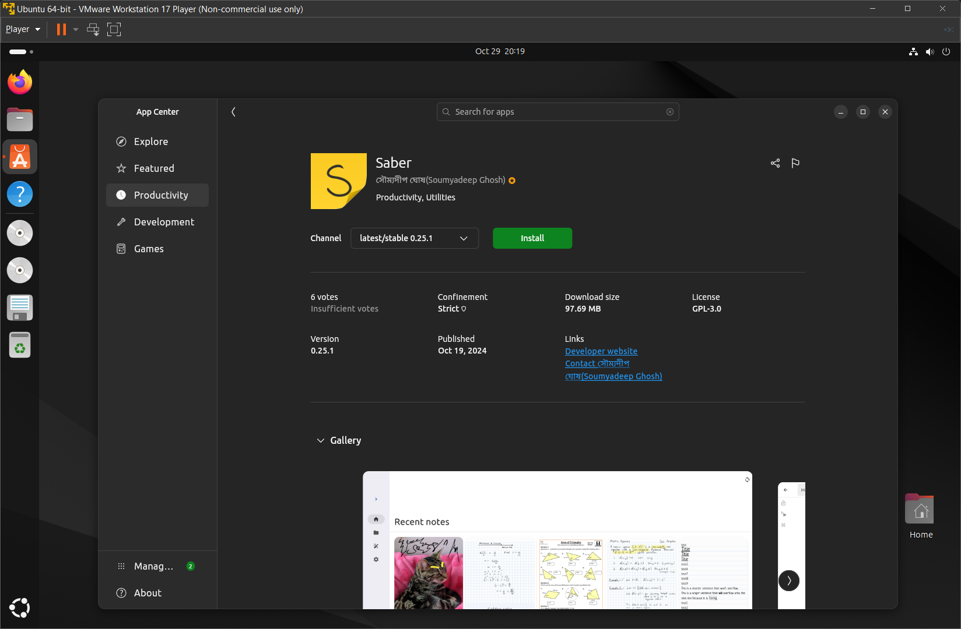Open the About page
Image resolution: width=961 pixels, height=629 pixels.
click(157, 593)
